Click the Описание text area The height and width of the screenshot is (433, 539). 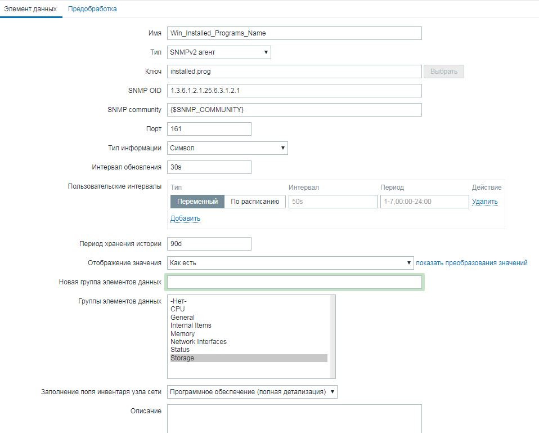tap(294, 418)
